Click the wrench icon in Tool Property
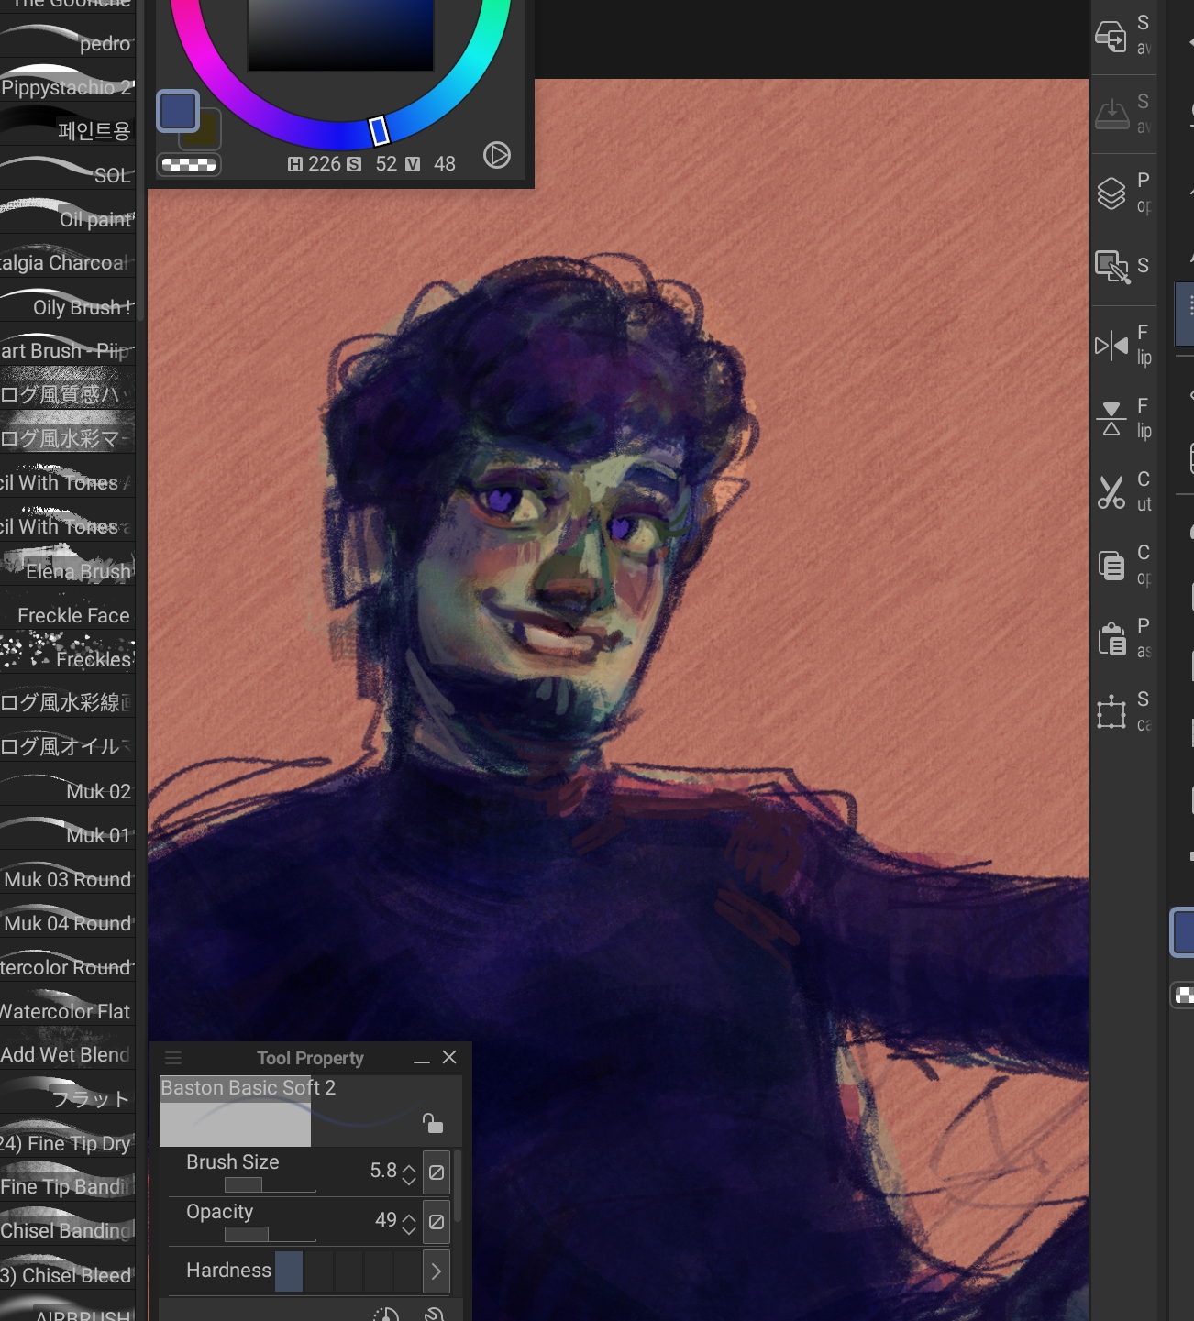The width and height of the screenshot is (1194, 1321). (435, 1315)
